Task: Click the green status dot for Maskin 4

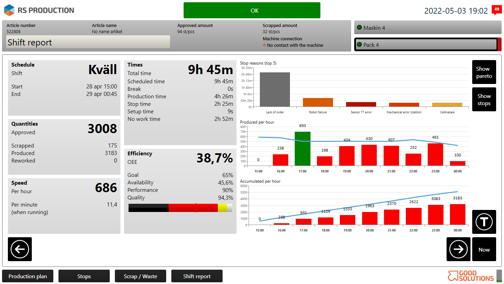Action: point(359,28)
